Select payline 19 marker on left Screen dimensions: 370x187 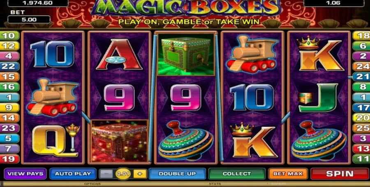click(x=9, y=159)
